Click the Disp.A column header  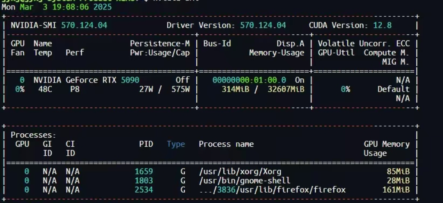click(290, 43)
